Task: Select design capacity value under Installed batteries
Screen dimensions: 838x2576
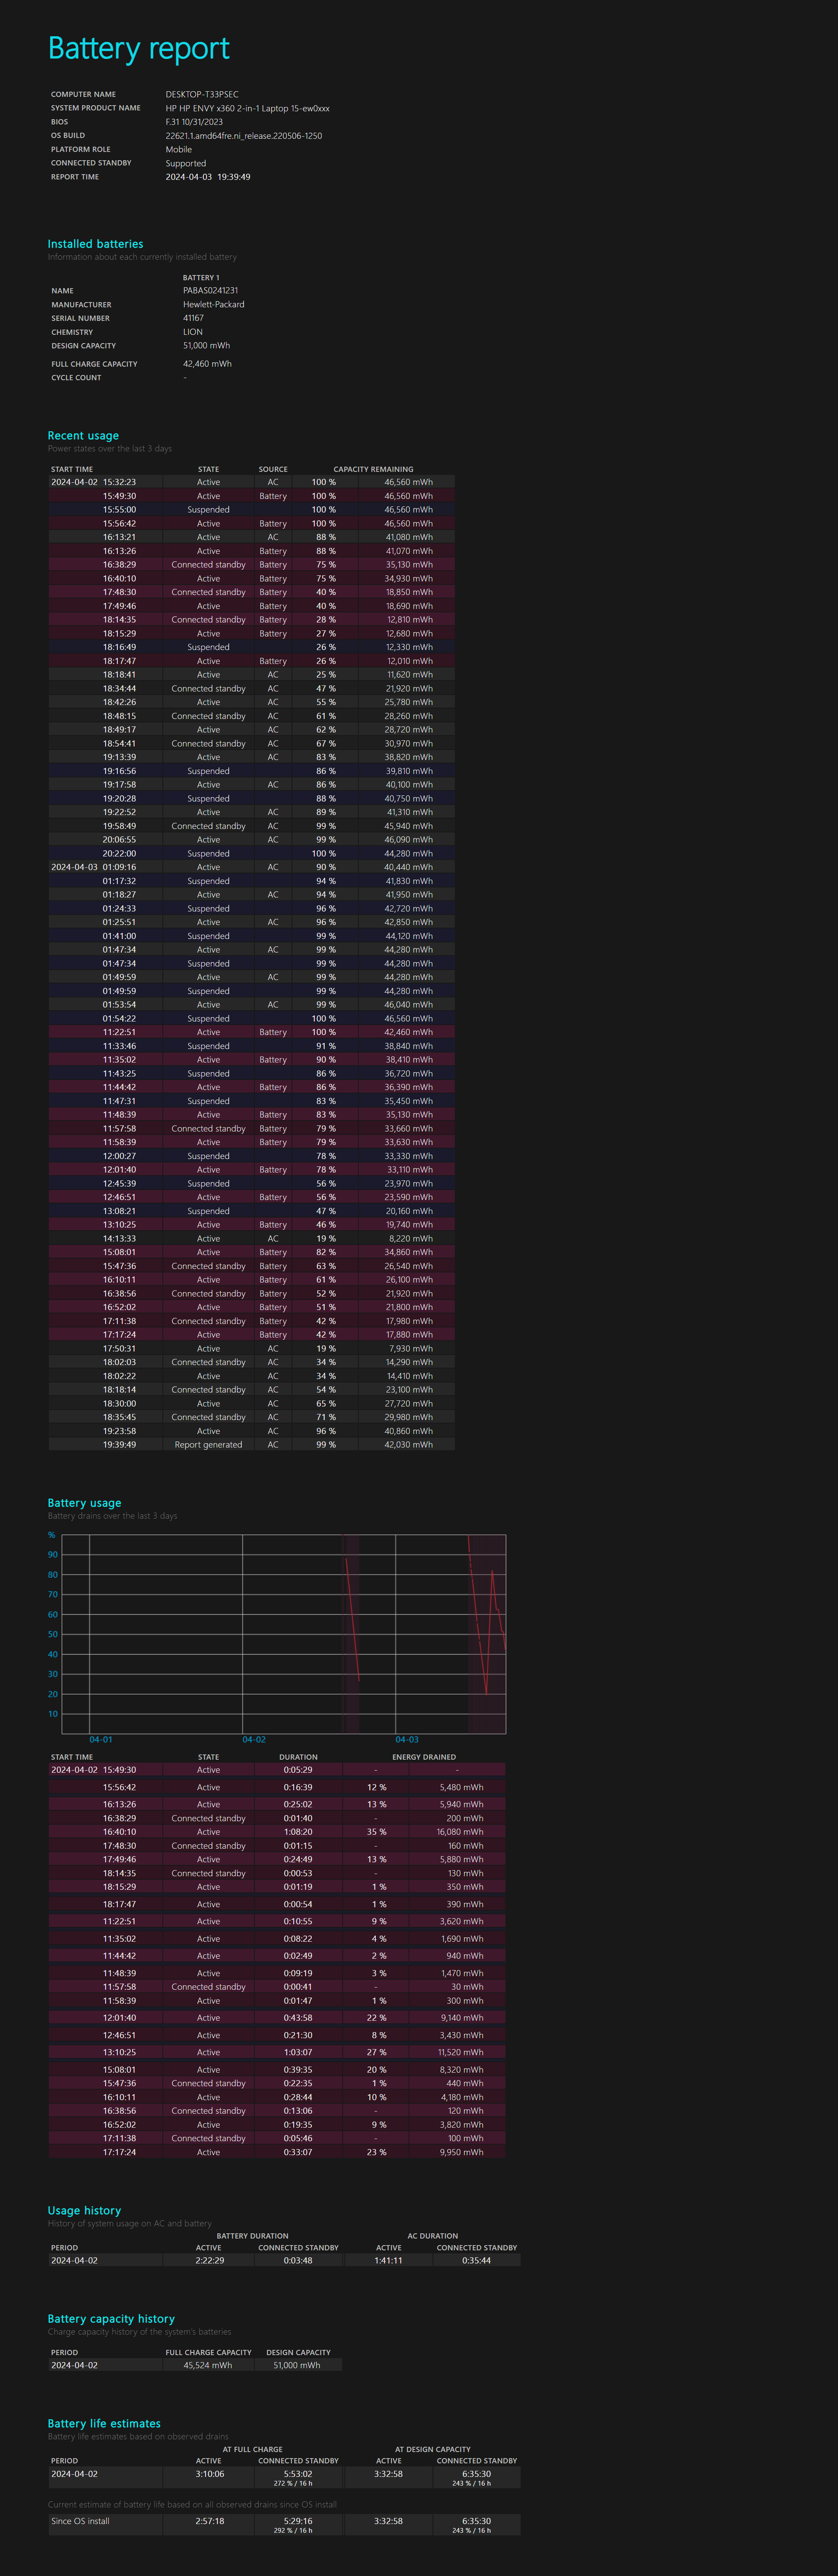Action: tap(206, 346)
